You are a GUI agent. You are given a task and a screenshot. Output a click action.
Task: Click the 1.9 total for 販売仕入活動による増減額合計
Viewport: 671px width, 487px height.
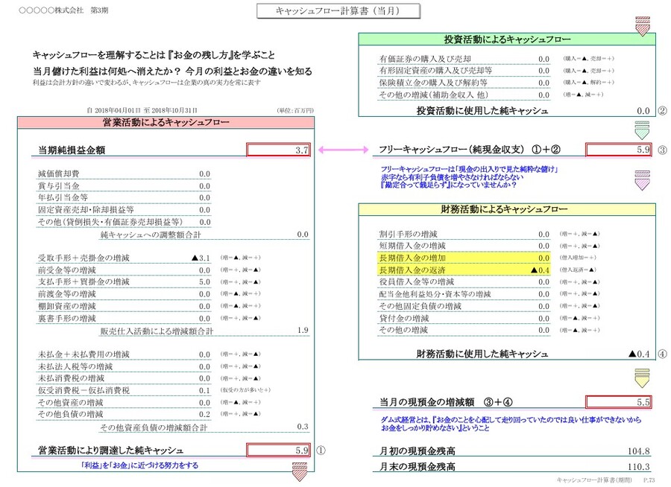coord(303,330)
